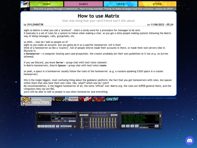Screen dimensions: 197x148
Task: Toggle the equalizer AUTO button
Action: coord(86,115)
